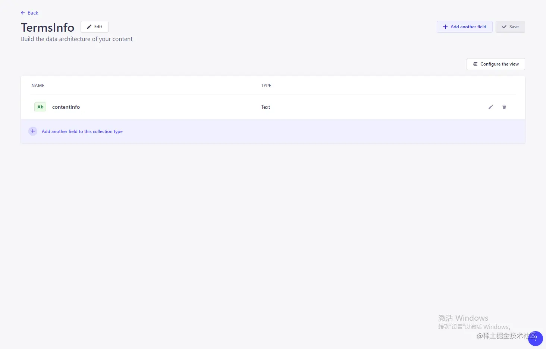Click the TermsInfo page title
The image size is (546, 349).
pyautogui.click(x=48, y=27)
